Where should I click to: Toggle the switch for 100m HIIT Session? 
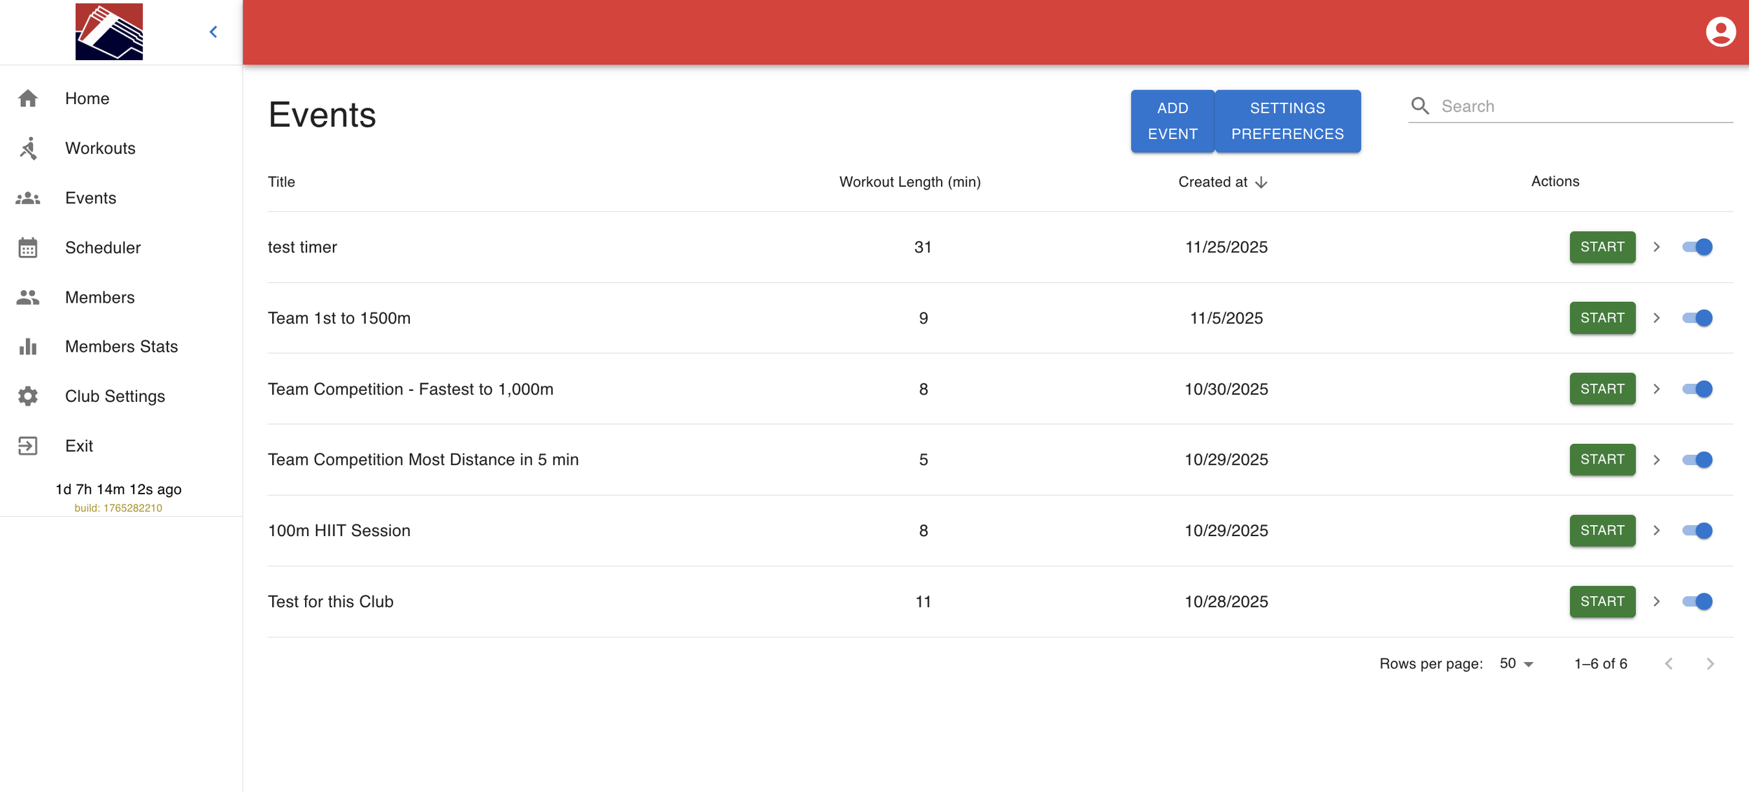click(x=1697, y=531)
